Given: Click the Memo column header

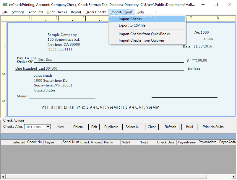Looking at the screenshot, I should pyautogui.click(x=111, y=142).
